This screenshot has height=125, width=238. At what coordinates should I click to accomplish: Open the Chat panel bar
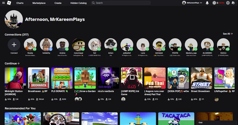coord(217,122)
